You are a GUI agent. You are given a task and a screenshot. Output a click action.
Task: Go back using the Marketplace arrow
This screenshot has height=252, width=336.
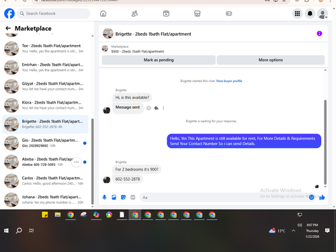[x=8, y=28]
